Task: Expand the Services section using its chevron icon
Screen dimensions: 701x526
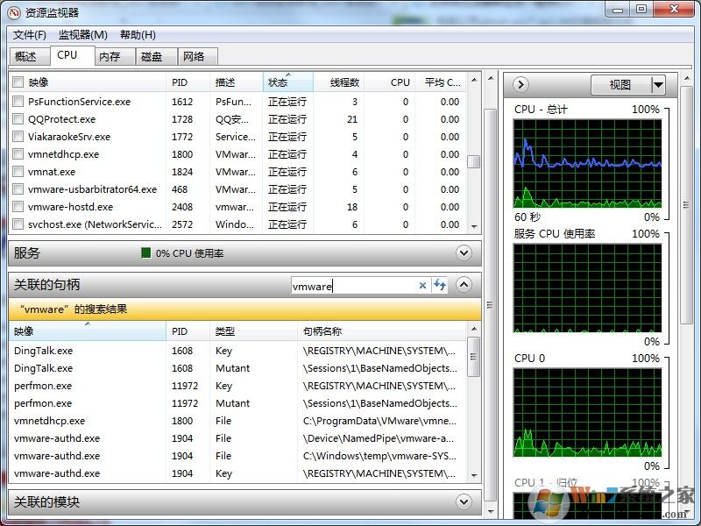Action: (x=464, y=253)
